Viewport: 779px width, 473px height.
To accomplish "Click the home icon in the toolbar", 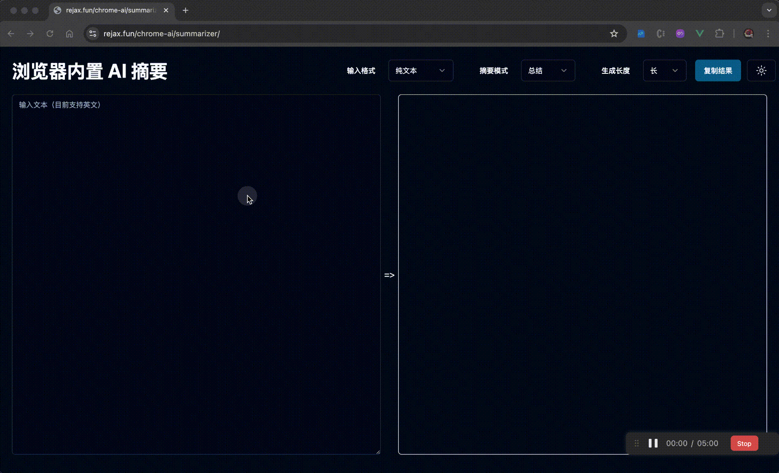I will coord(70,34).
